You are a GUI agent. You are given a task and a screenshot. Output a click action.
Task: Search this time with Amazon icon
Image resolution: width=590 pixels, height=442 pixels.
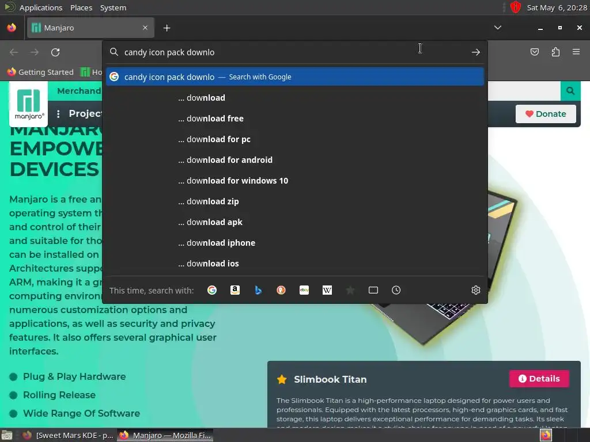click(x=235, y=290)
